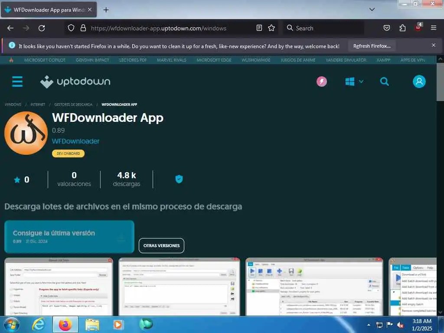
Task: Open Juegos de Anime trending link
Action: pyautogui.click(x=298, y=60)
